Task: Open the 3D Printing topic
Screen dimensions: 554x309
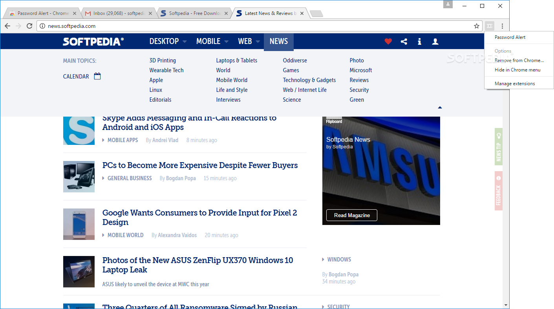Action: pyautogui.click(x=163, y=60)
